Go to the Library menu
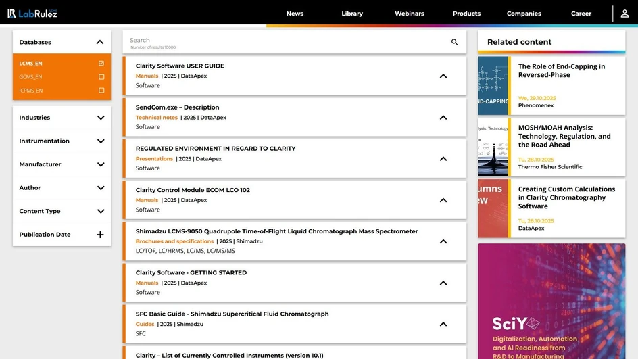Viewport: 638px width, 359px height. click(352, 14)
